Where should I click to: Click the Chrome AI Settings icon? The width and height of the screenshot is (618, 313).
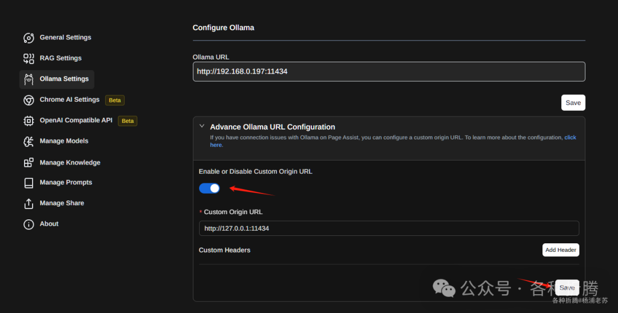(29, 101)
